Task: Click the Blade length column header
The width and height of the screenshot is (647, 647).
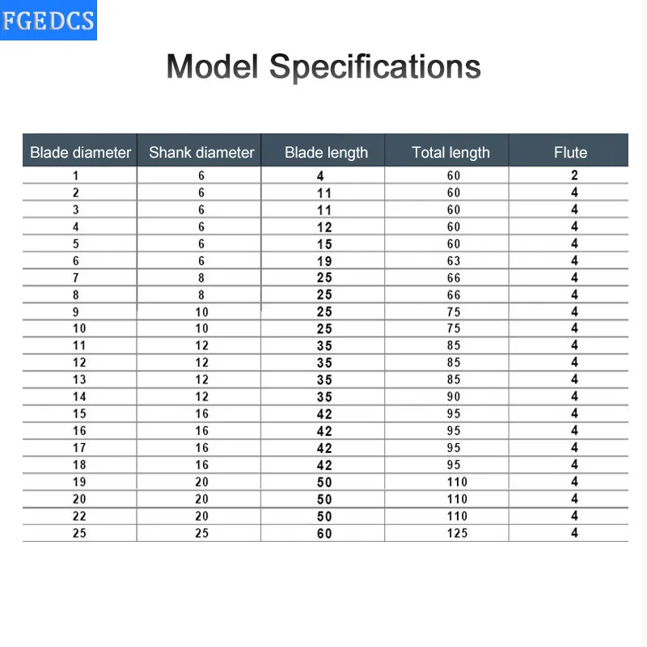Action: pos(326,152)
